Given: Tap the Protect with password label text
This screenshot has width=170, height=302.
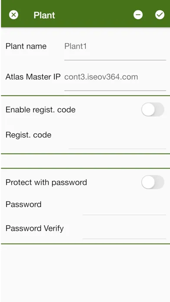Looking at the screenshot, I should pyautogui.click(x=46, y=182).
